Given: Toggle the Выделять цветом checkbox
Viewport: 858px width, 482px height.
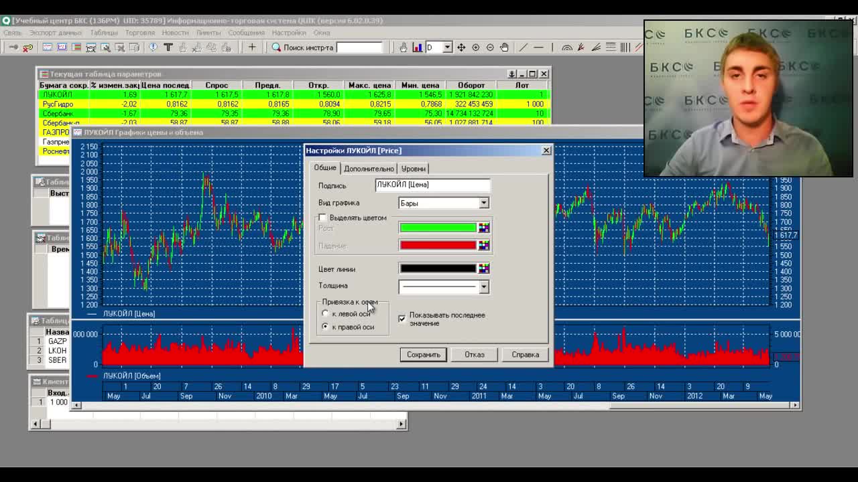Looking at the screenshot, I should click(x=323, y=218).
